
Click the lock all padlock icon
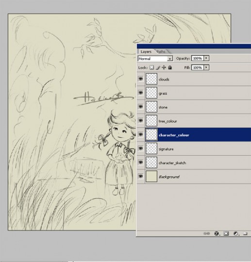click(170, 67)
